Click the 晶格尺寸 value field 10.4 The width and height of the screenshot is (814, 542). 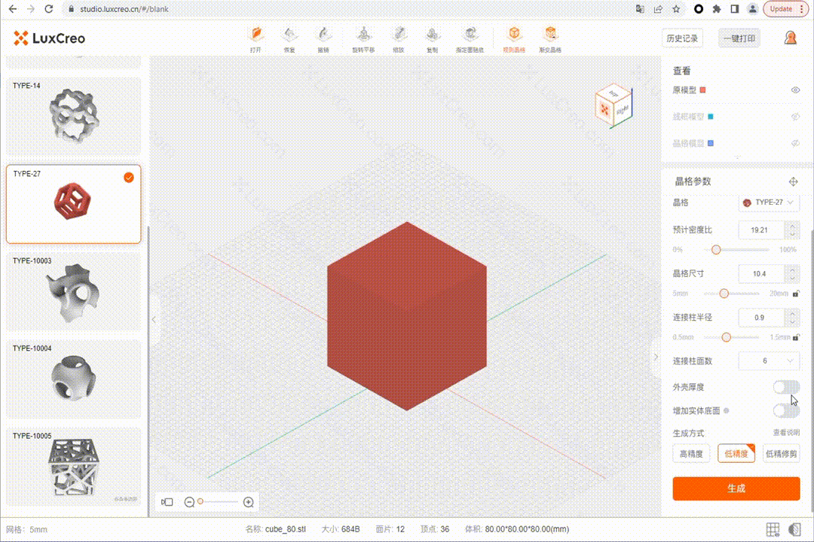762,274
